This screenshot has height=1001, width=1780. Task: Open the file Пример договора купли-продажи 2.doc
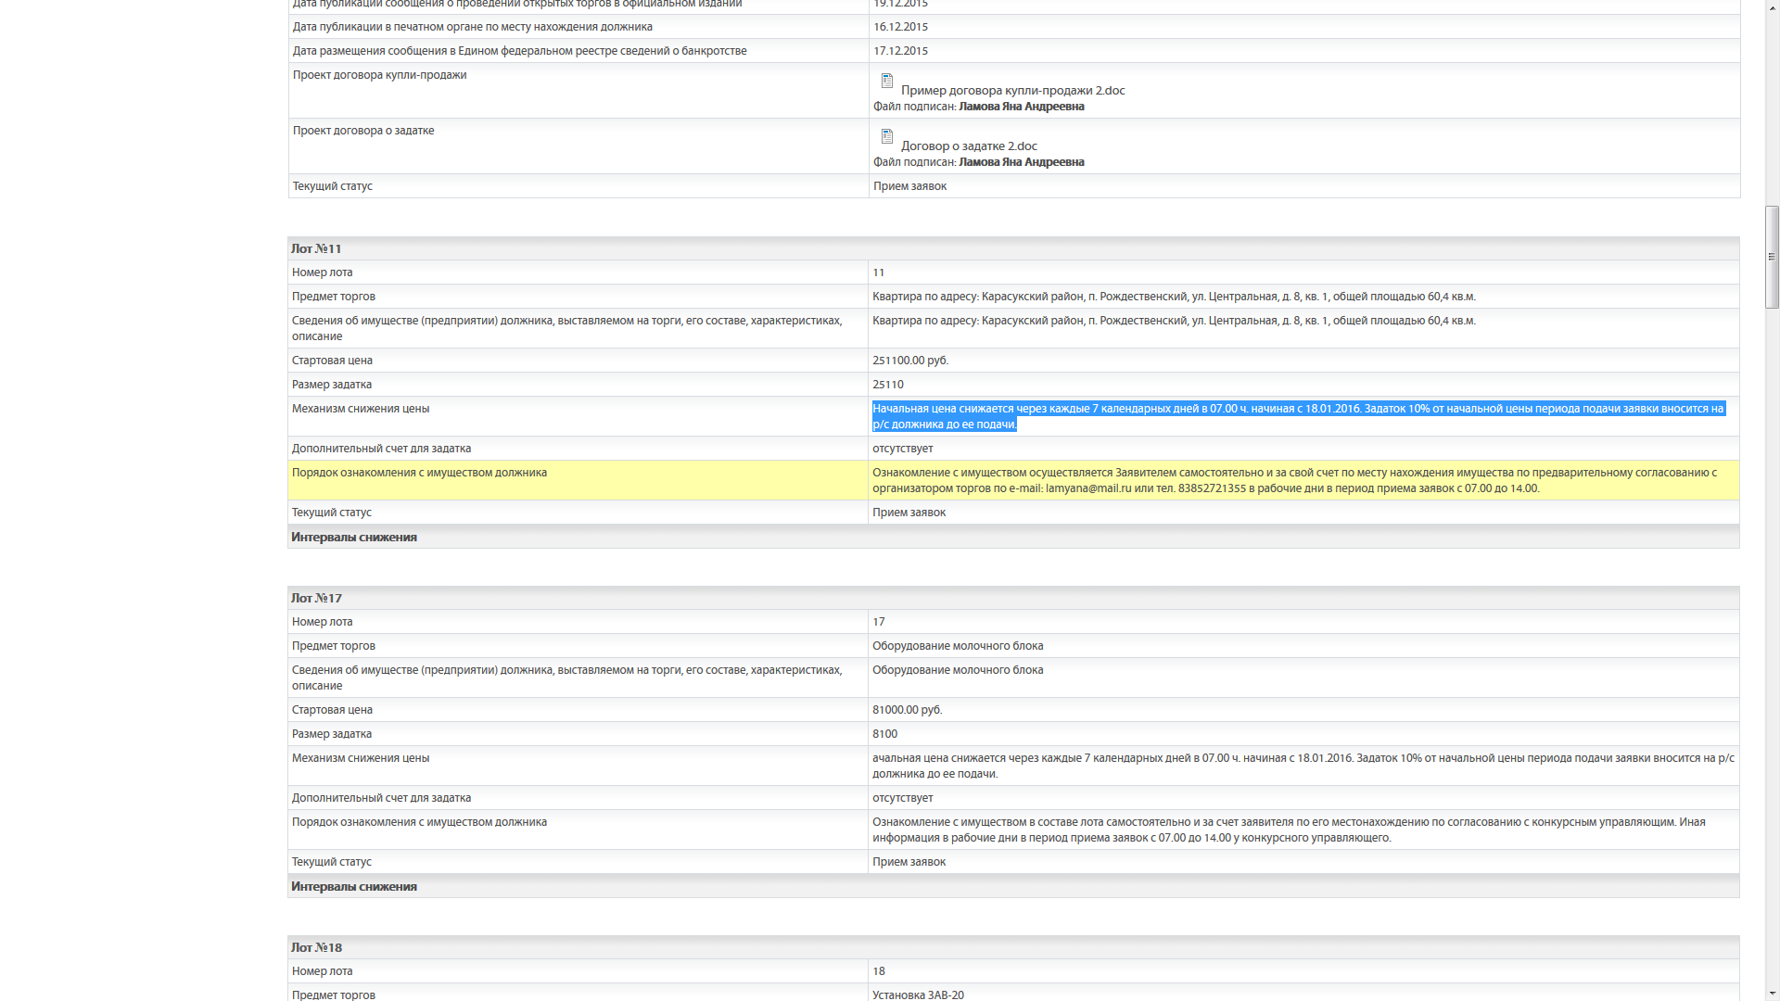pos(1012,91)
